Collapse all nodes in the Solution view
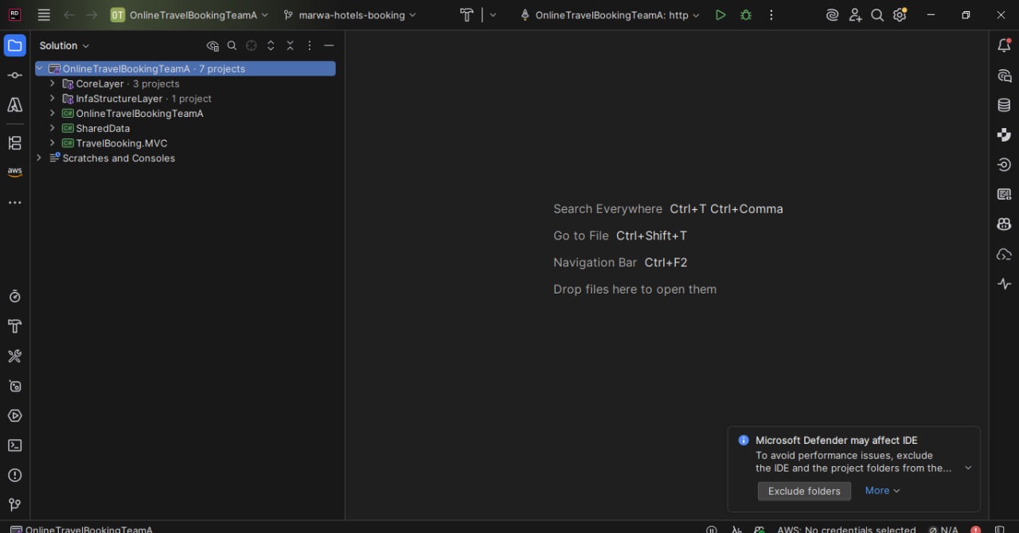Screen dimensions: 1019x533 click(290, 45)
